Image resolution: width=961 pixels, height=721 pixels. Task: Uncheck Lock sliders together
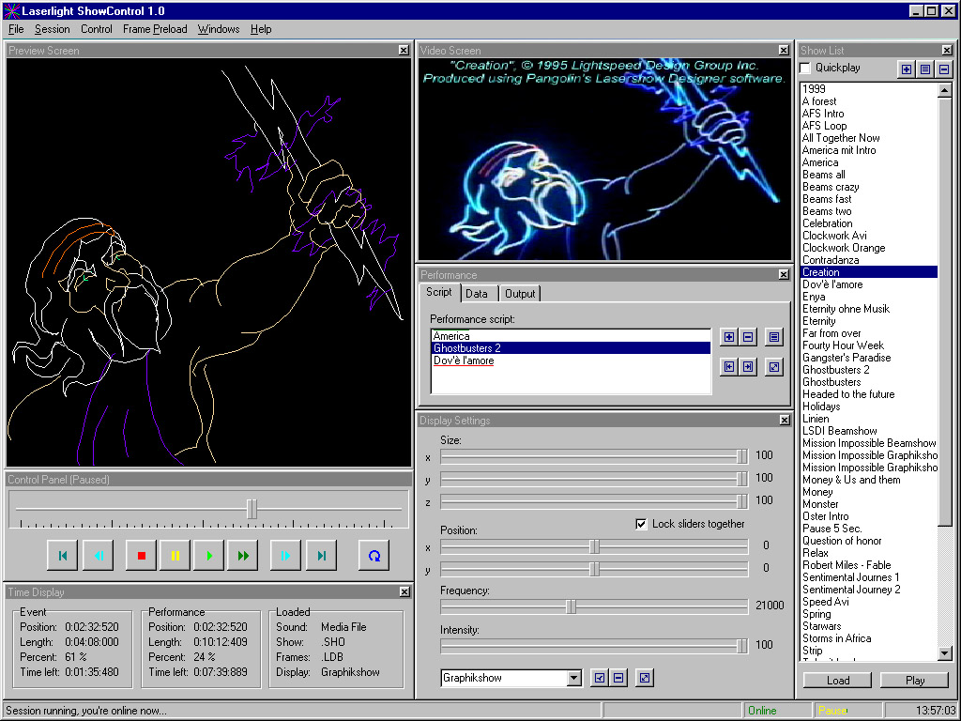(641, 524)
